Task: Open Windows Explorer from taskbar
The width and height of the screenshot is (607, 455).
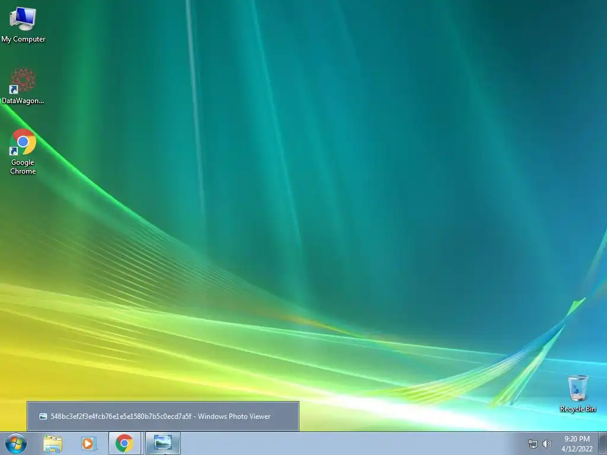Action: (x=53, y=443)
